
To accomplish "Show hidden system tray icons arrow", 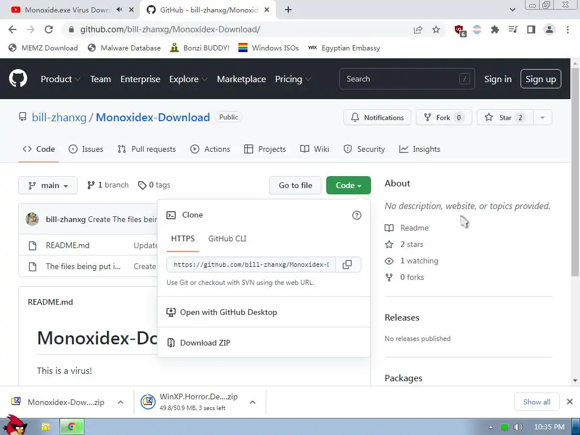I will point(491,427).
